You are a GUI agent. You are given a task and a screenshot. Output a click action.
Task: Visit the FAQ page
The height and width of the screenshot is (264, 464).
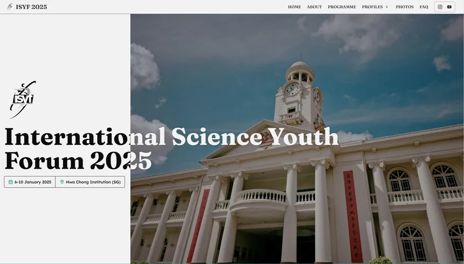coord(424,7)
